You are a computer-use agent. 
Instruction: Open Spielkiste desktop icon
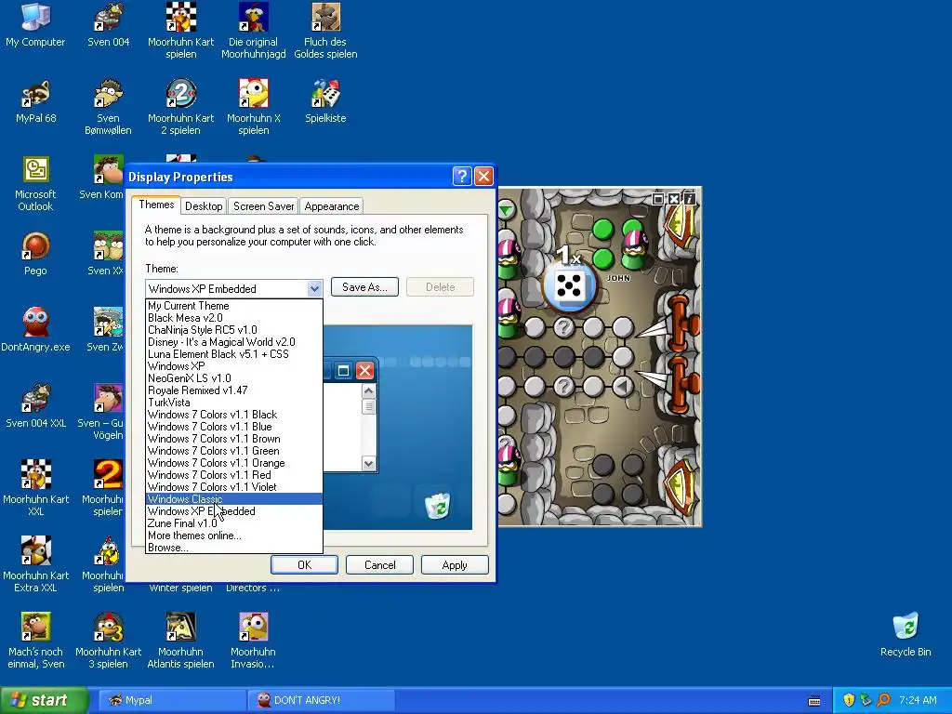[325, 101]
